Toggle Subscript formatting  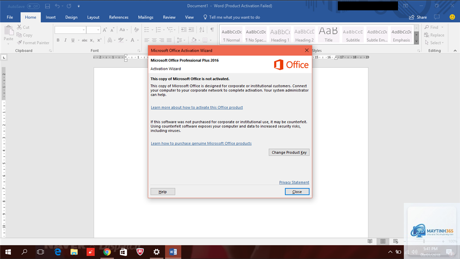click(92, 40)
